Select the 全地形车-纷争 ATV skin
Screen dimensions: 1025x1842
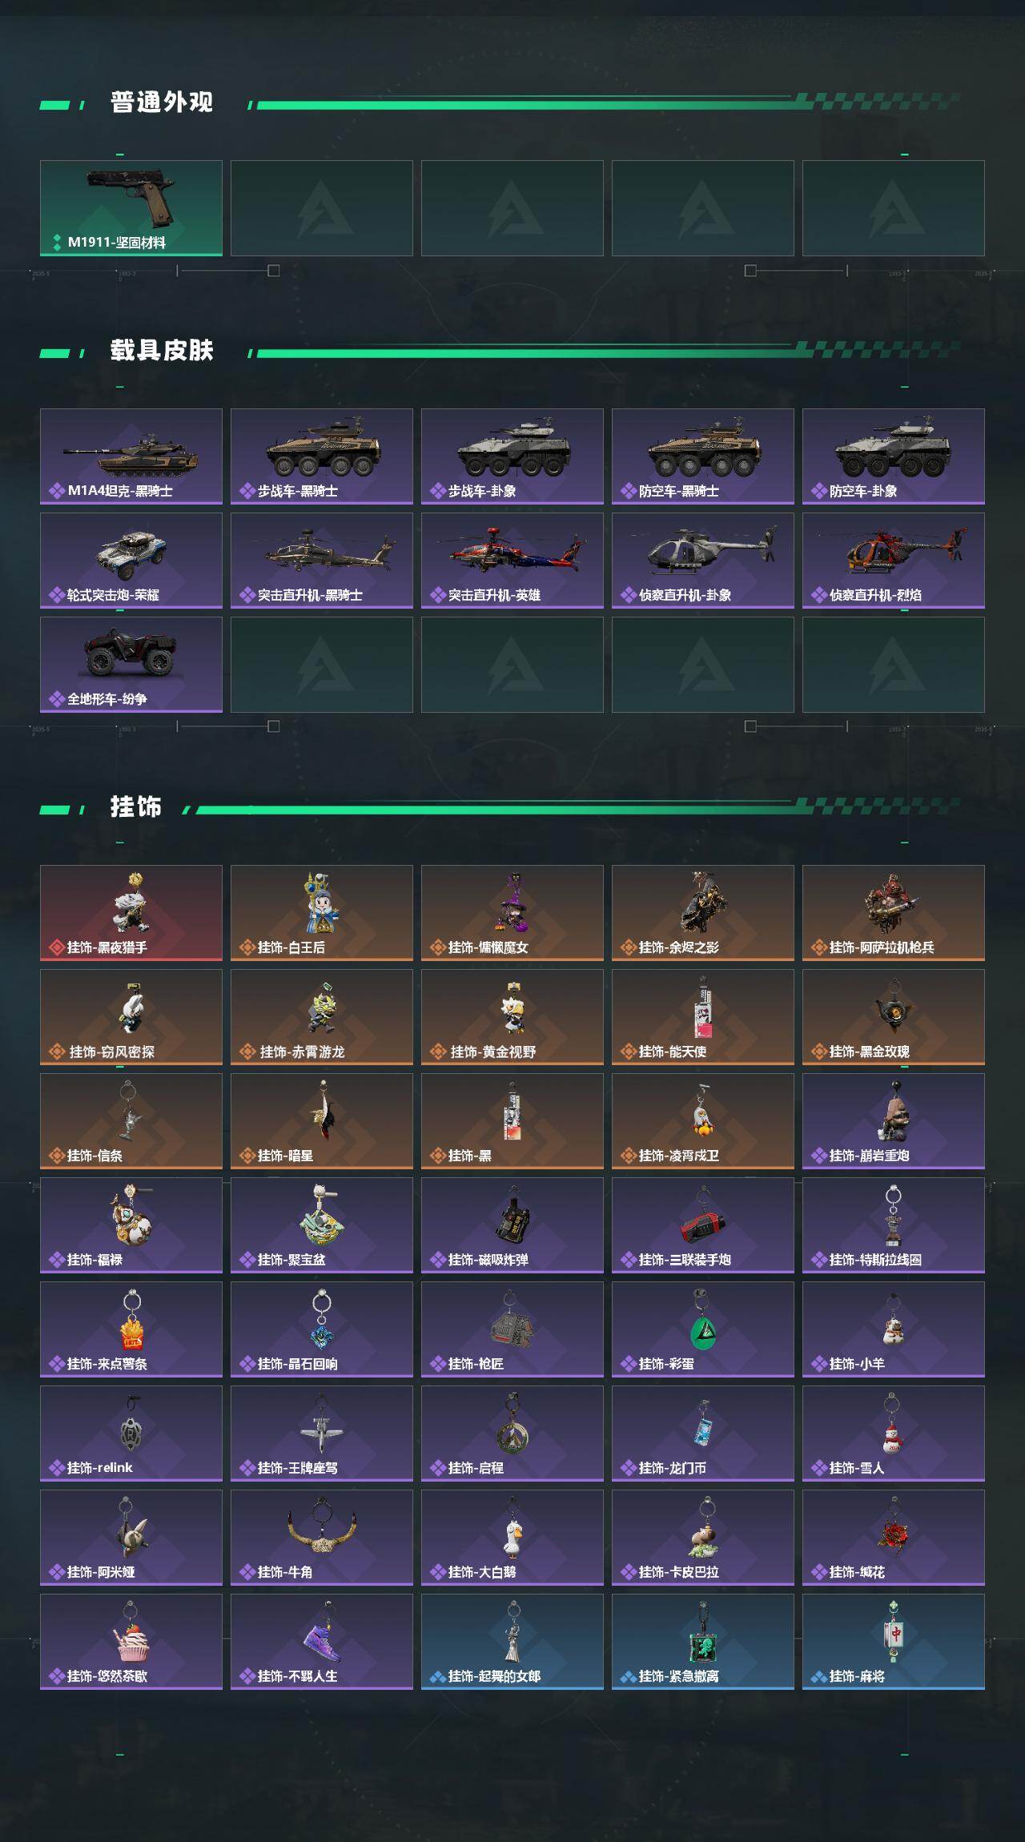[x=131, y=665]
